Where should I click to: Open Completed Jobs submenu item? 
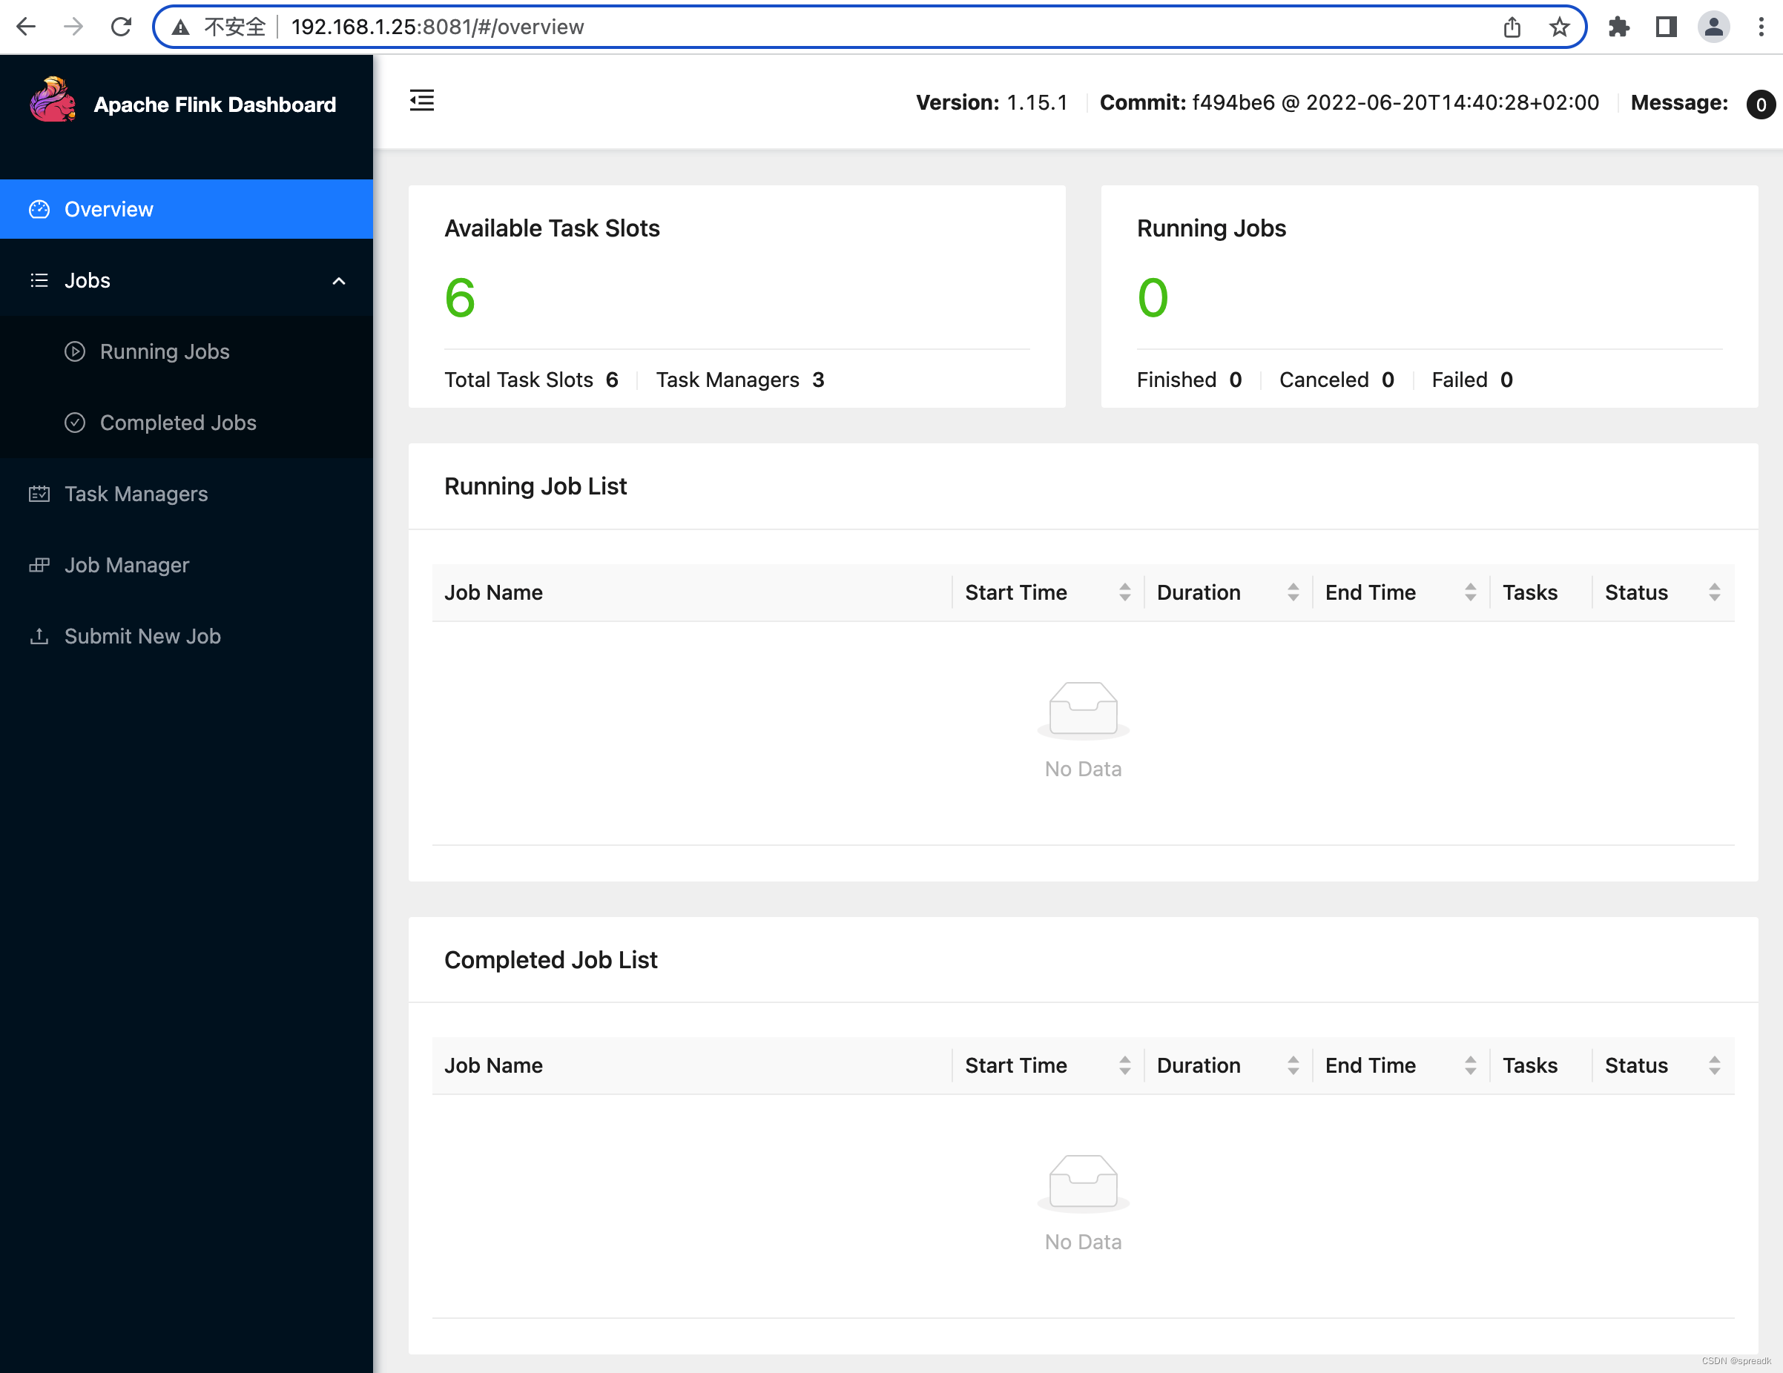[x=178, y=423]
